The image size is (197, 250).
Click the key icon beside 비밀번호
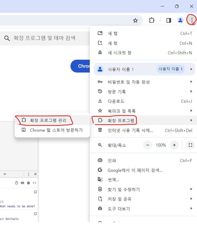100,82
